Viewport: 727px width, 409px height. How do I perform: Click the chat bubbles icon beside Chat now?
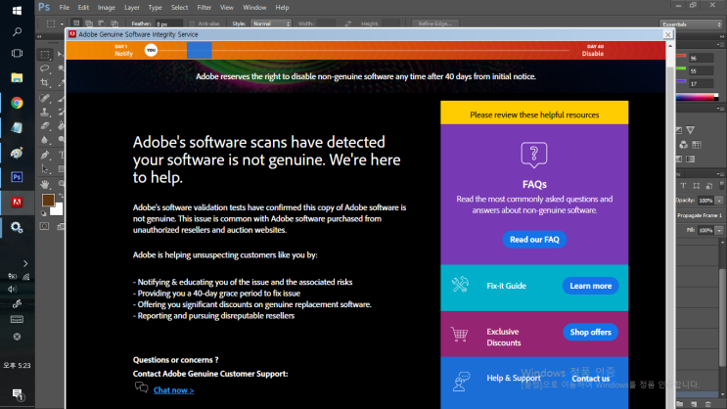142,386
